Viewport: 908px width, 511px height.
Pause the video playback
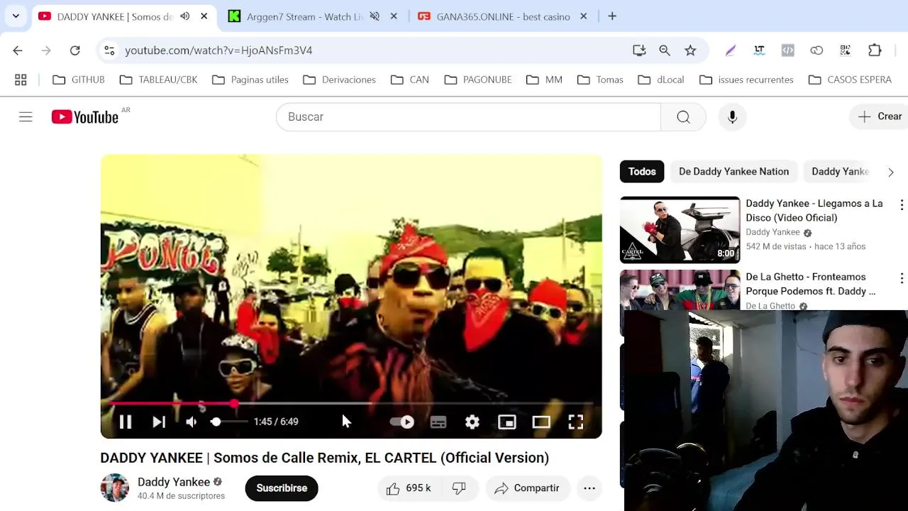[x=126, y=422]
